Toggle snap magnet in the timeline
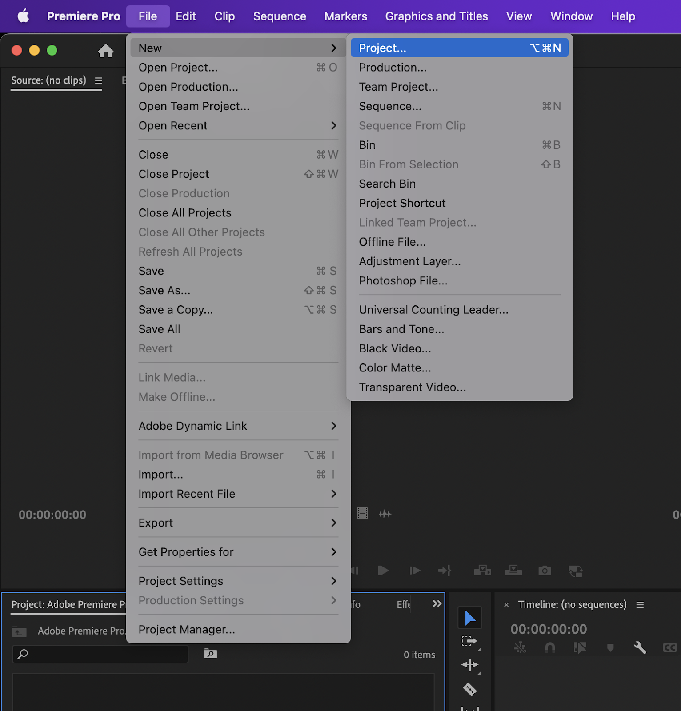Screen dimensions: 681x711 click(x=550, y=647)
